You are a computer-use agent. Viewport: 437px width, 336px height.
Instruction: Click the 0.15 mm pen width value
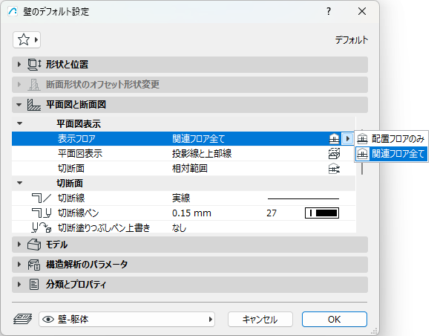point(191,213)
